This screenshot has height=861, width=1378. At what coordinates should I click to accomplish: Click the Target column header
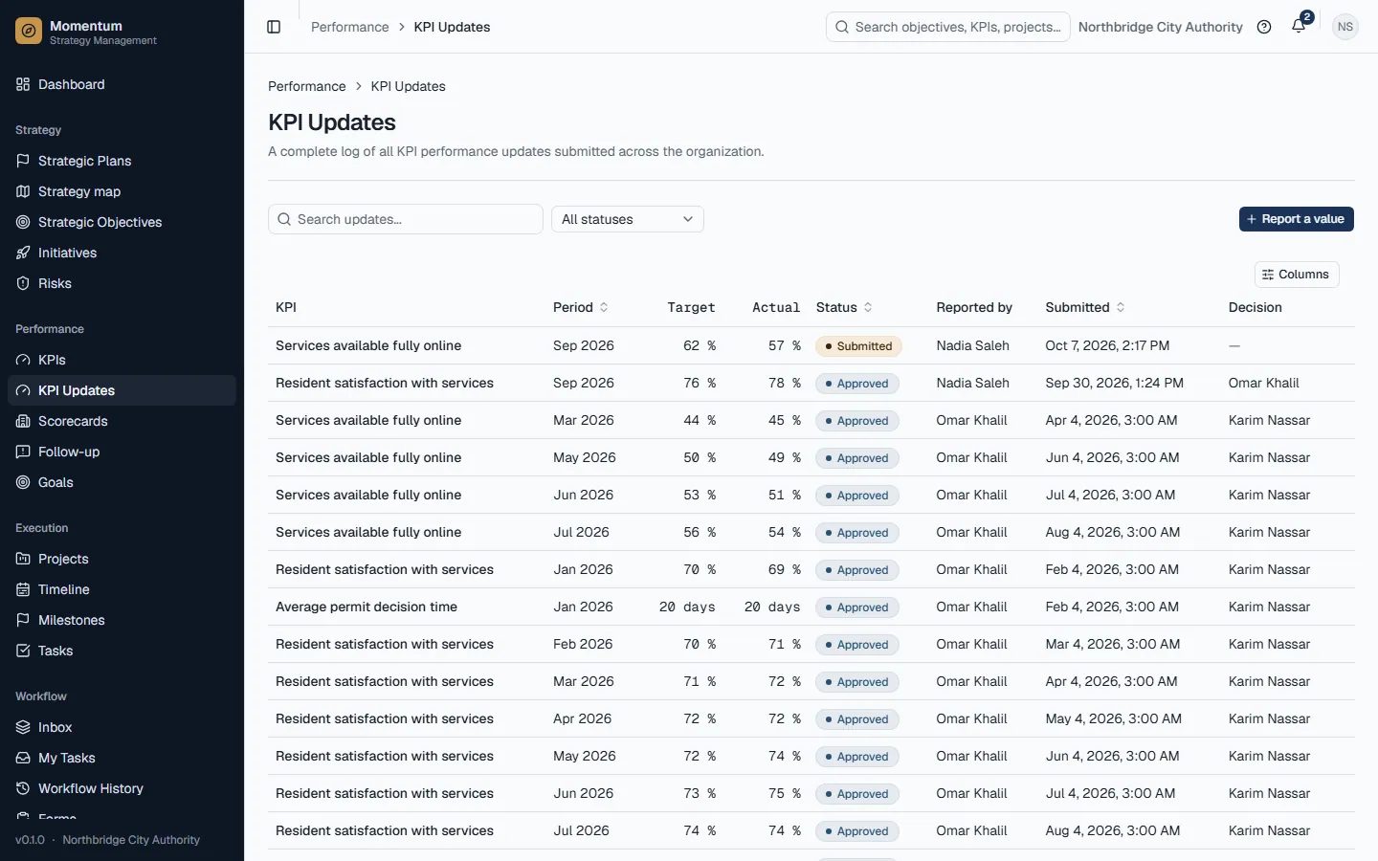click(691, 307)
